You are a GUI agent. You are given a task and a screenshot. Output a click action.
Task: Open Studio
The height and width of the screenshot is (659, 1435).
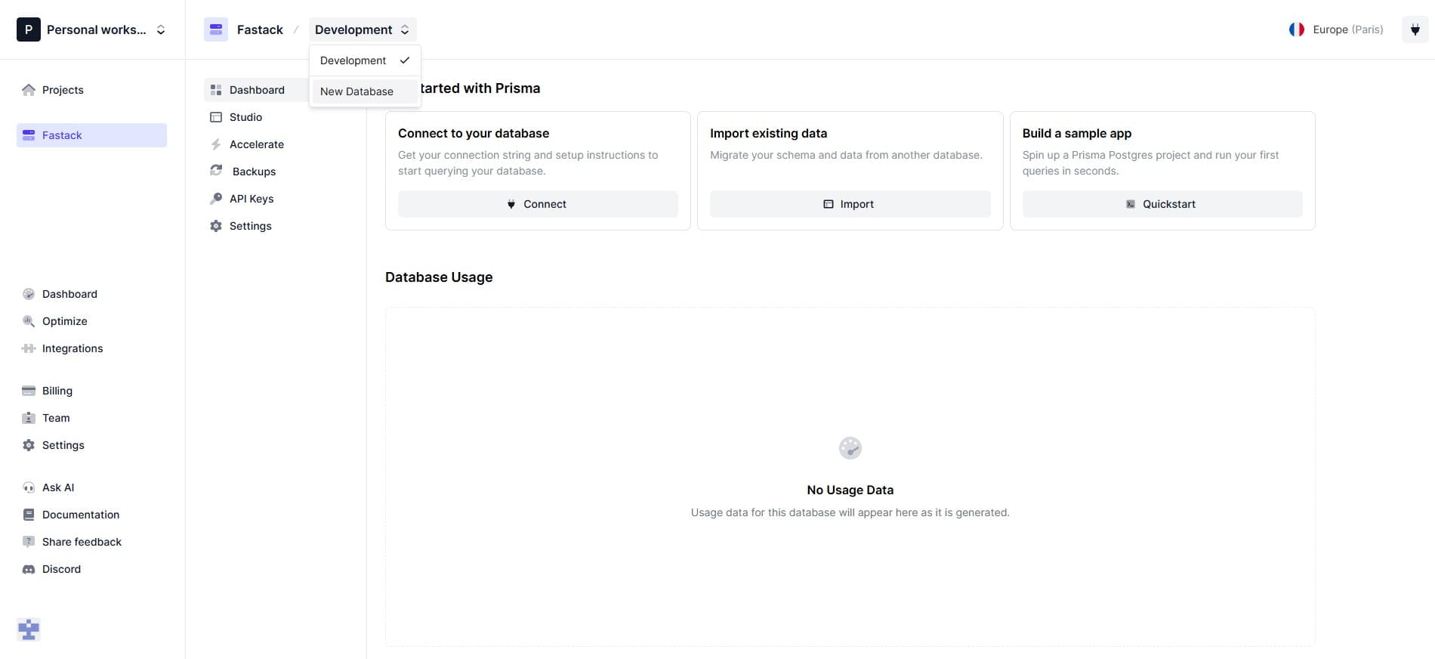click(x=245, y=117)
